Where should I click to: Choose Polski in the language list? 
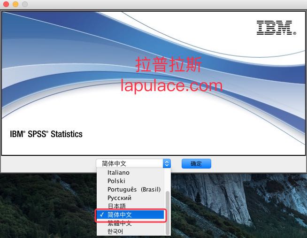tap(116, 181)
